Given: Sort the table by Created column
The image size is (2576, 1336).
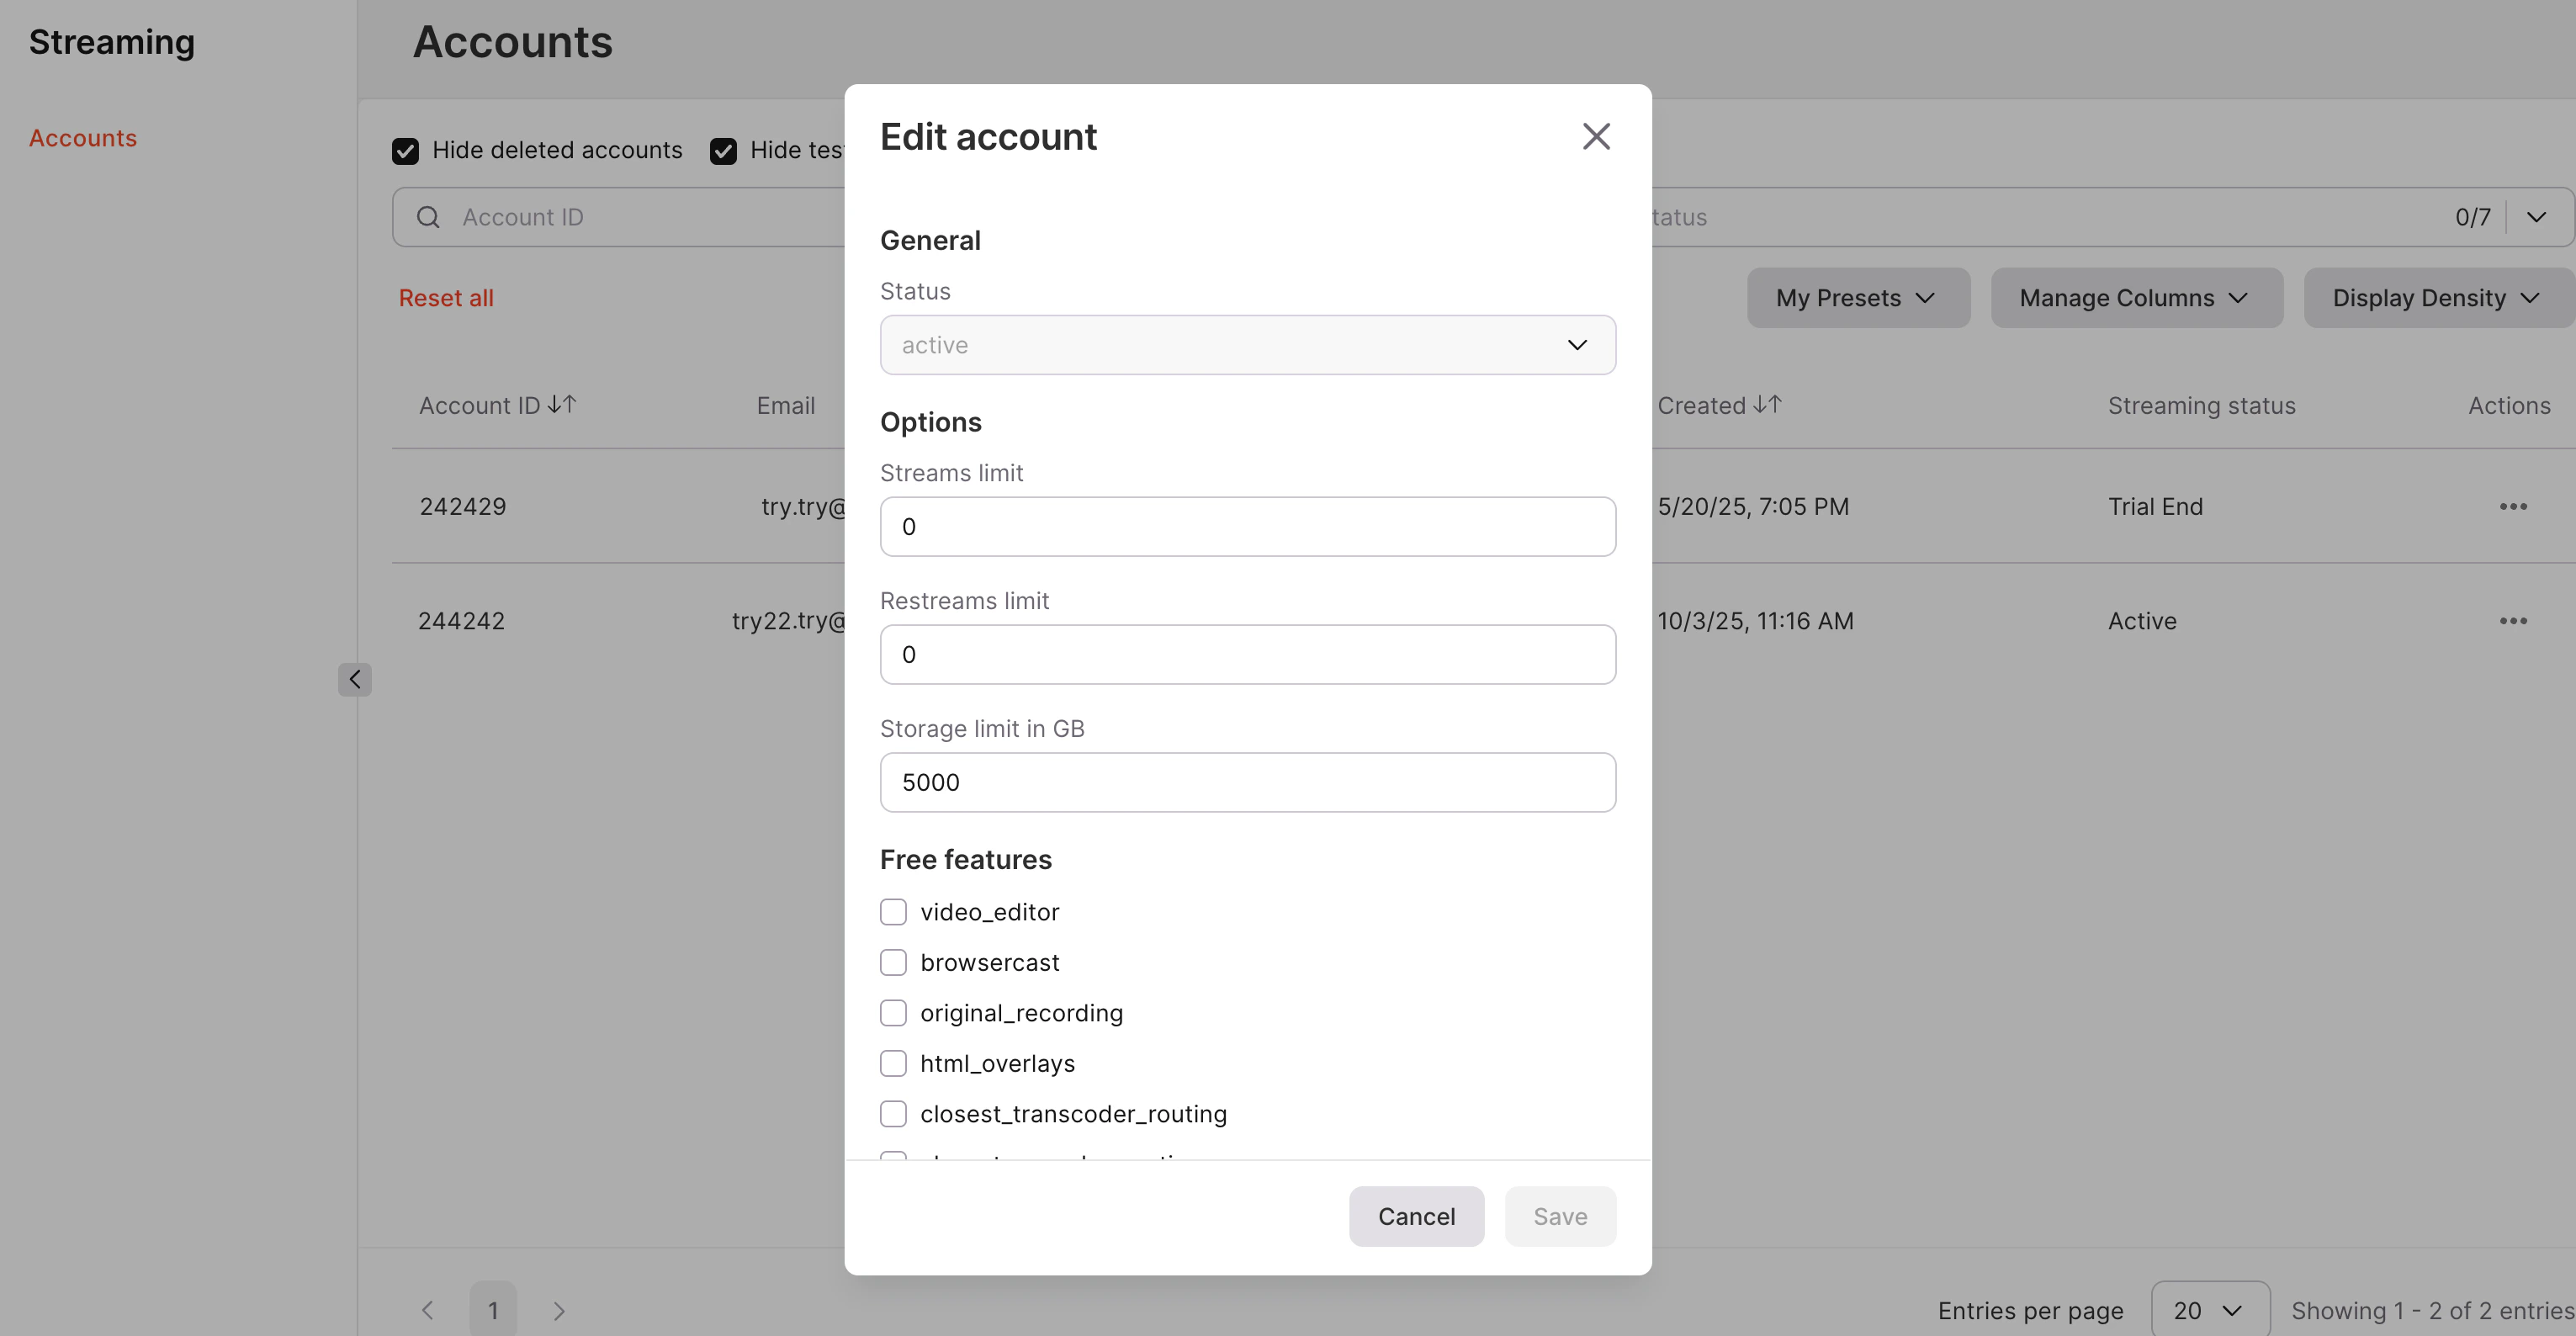Looking at the screenshot, I should [x=1717, y=405].
